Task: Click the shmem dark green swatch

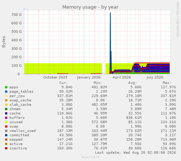Action: pyautogui.click(x=6, y=109)
